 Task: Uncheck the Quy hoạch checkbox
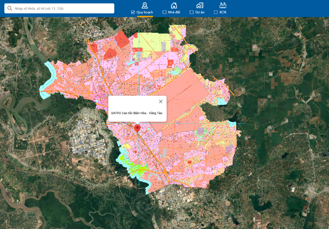(x=133, y=12)
